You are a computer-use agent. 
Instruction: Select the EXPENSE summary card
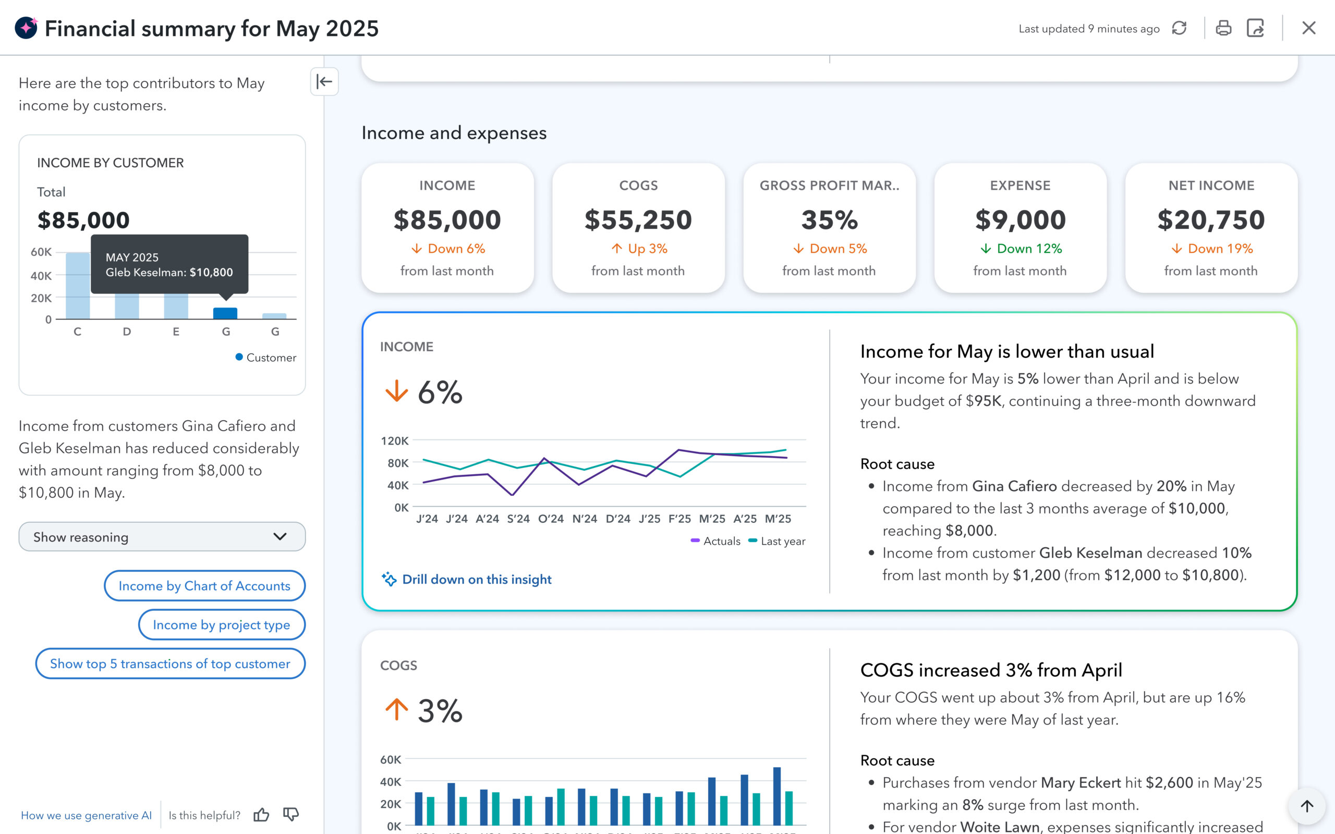1020,227
